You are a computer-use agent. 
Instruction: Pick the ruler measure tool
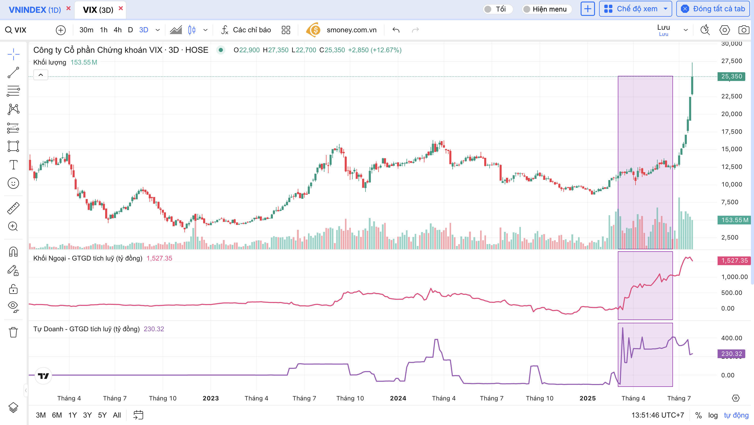[13, 208]
